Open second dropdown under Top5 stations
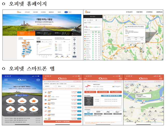The width and height of the screenshot is (166, 127). pos(67,42)
